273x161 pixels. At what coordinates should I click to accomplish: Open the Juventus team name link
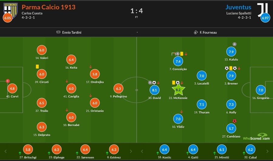click(238, 7)
